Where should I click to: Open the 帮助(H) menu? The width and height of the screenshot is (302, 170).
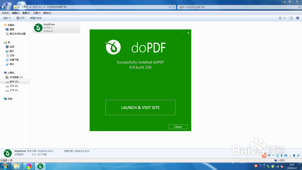click(x=47, y=13)
